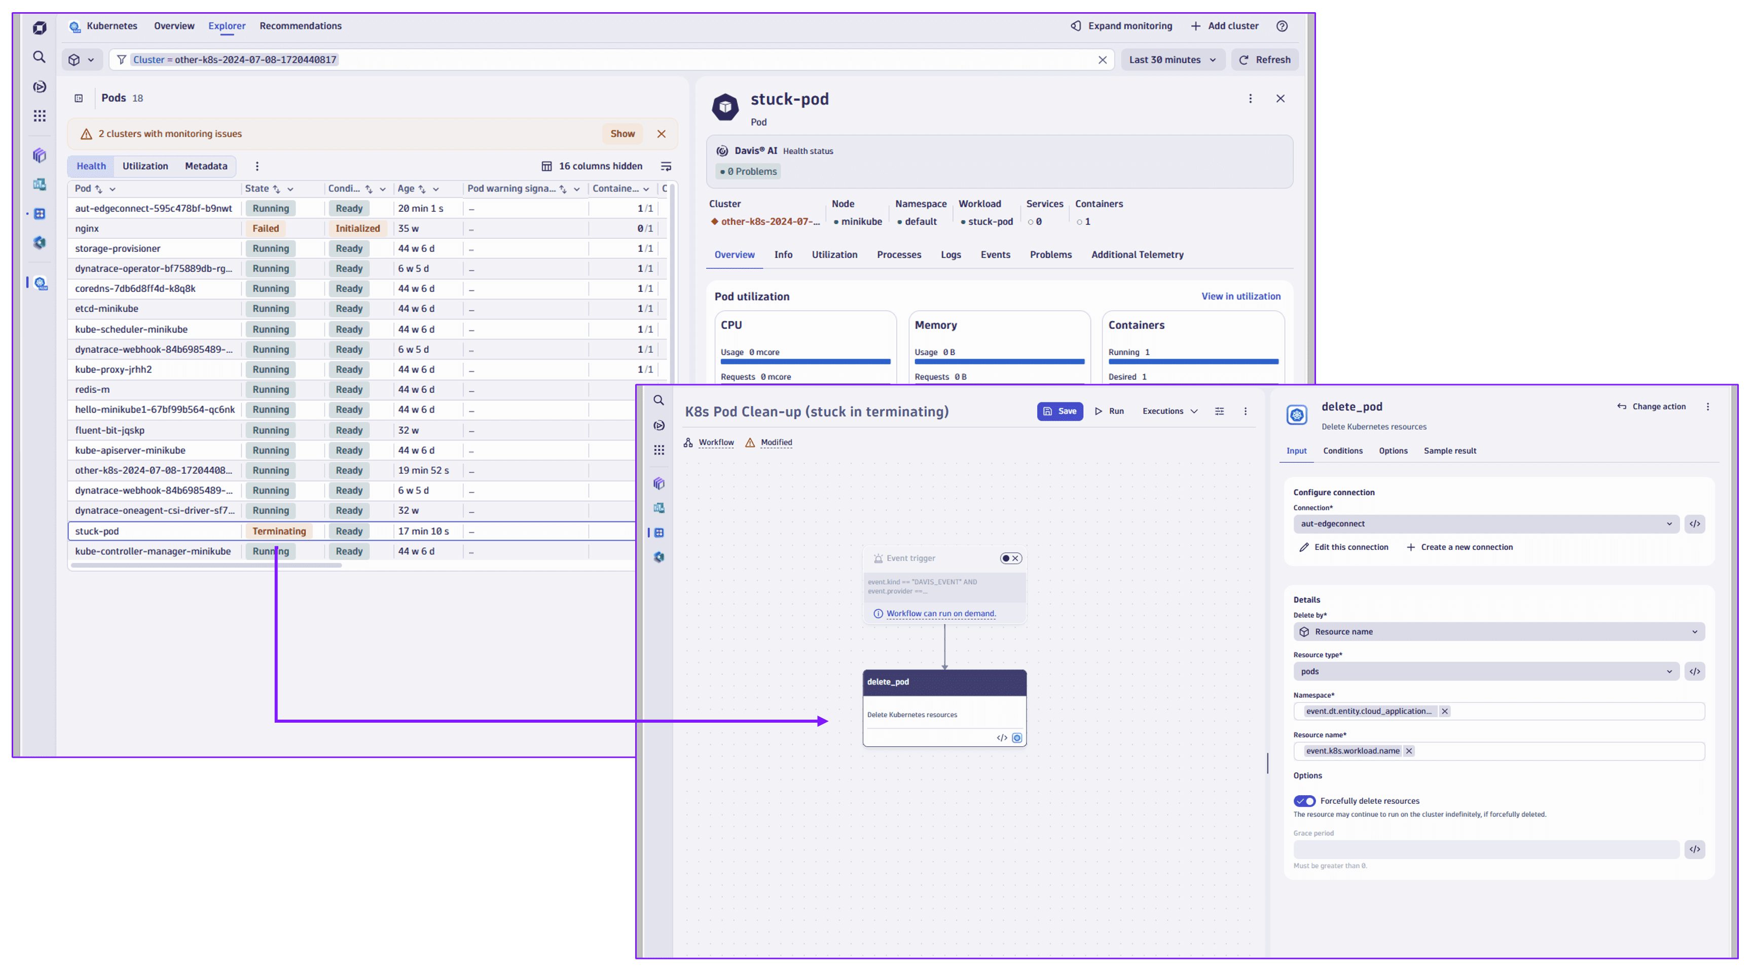Open three-dot menu beside Metadata tab
This screenshot has width=1753, height=971.
pos(257,166)
